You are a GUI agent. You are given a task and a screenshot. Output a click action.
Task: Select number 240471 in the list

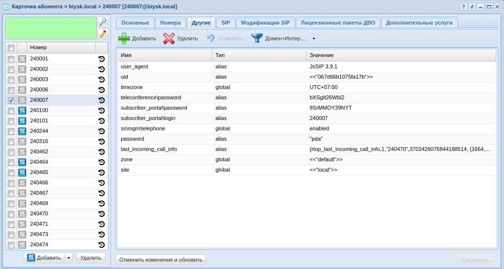pyautogui.click(x=39, y=224)
